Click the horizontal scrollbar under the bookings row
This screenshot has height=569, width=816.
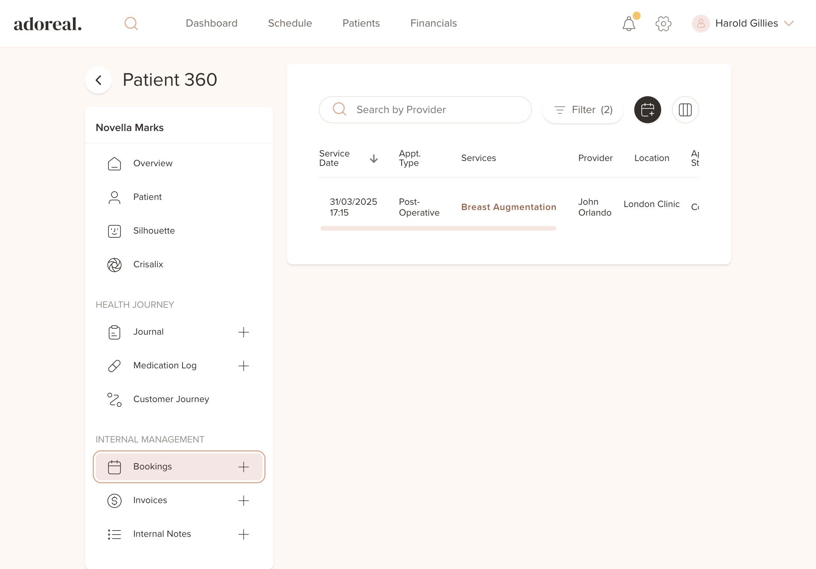coord(438,228)
